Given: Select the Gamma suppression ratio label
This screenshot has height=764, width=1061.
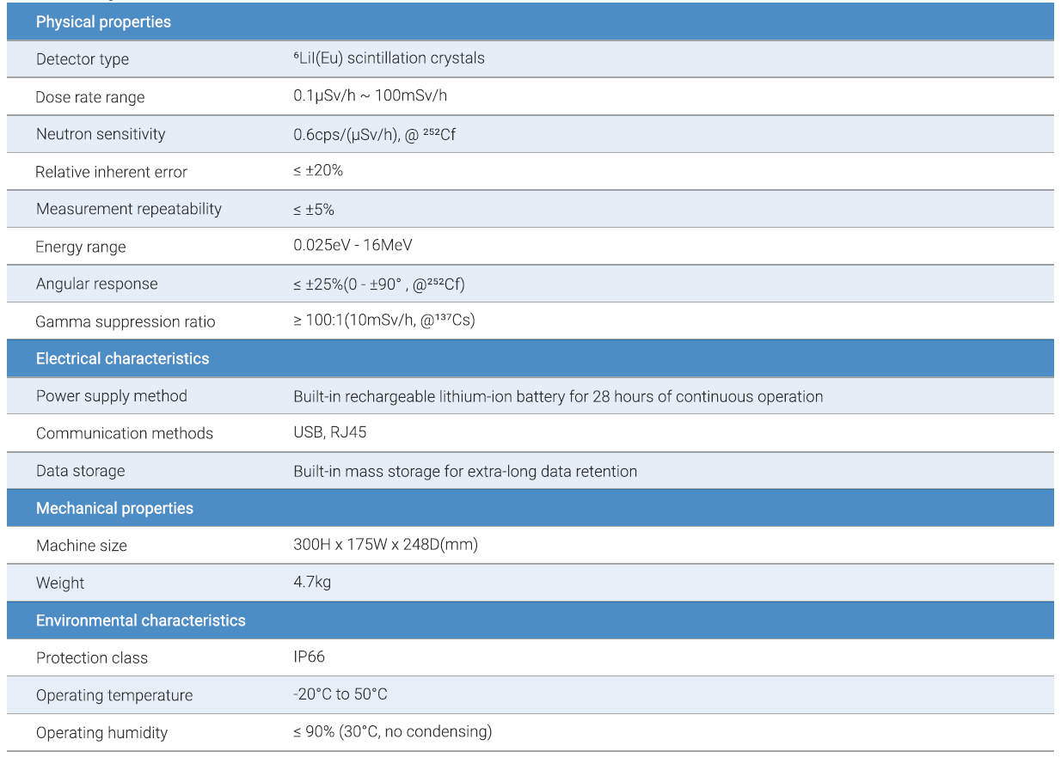Looking at the screenshot, I should (126, 321).
